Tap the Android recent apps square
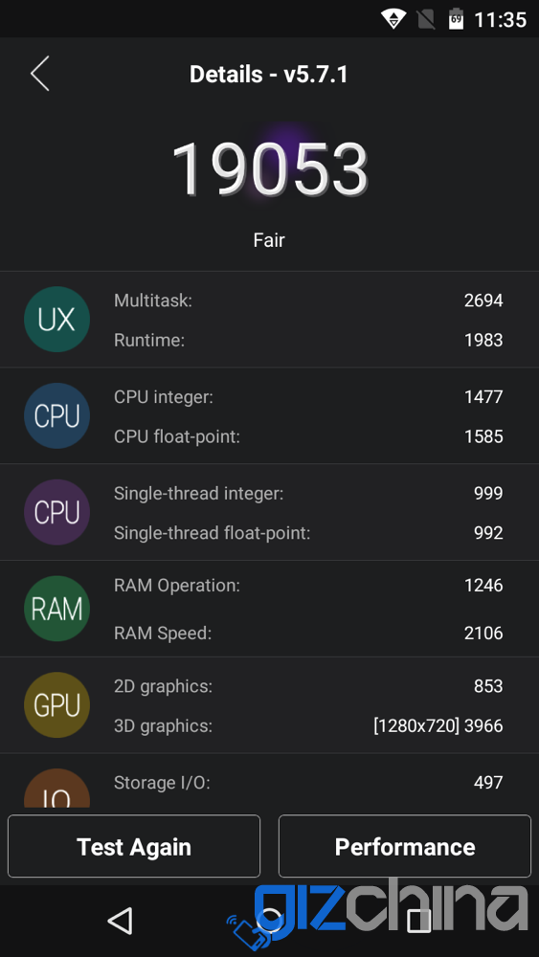 click(x=418, y=921)
